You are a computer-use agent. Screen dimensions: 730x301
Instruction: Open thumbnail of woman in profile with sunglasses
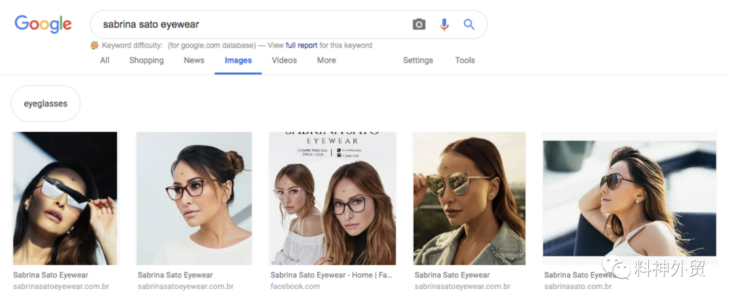pyautogui.click(x=629, y=198)
